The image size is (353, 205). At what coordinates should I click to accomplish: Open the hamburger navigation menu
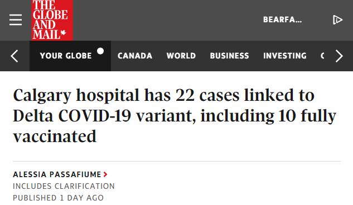click(16, 20)
